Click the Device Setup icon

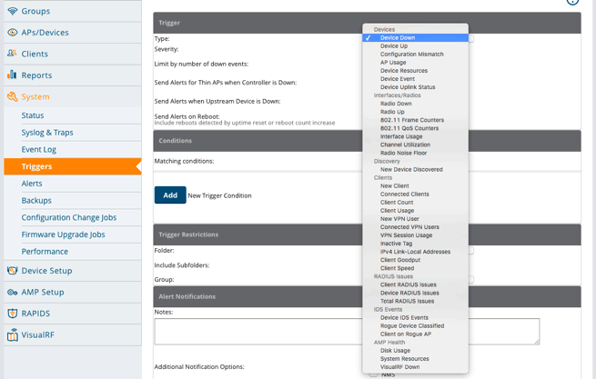click(12, 270)
